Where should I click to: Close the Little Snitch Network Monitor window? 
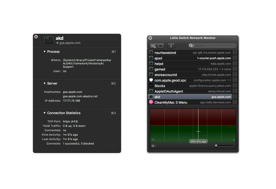(x=150, y=38)
